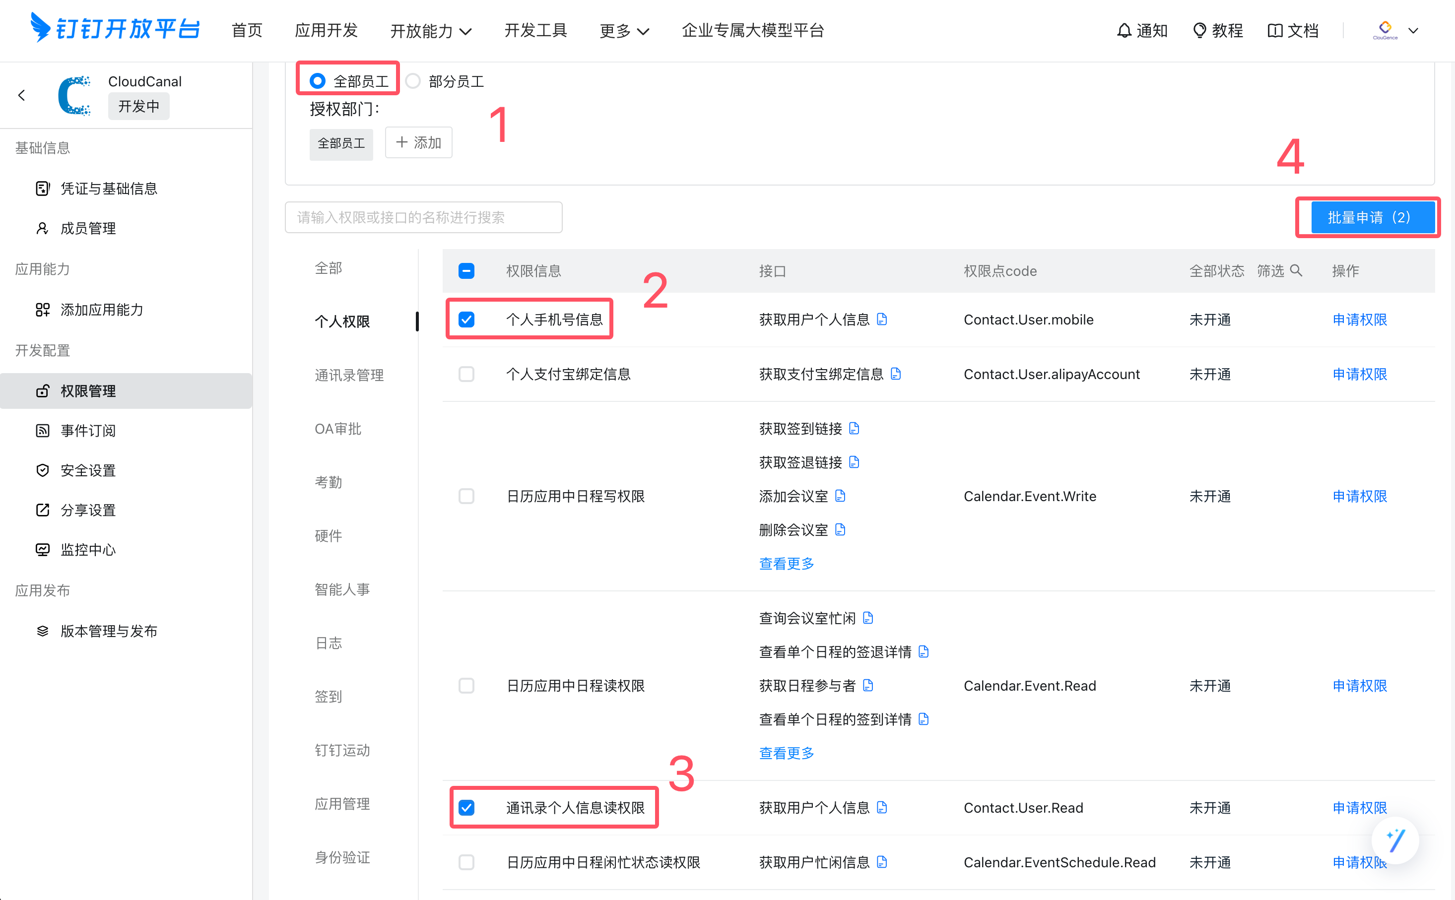Expand the 更多 navigation dropdown

[x=623, y=31]
